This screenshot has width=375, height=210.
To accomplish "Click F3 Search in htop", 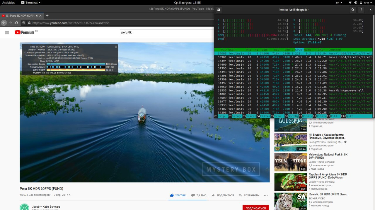I will point(249,116).
